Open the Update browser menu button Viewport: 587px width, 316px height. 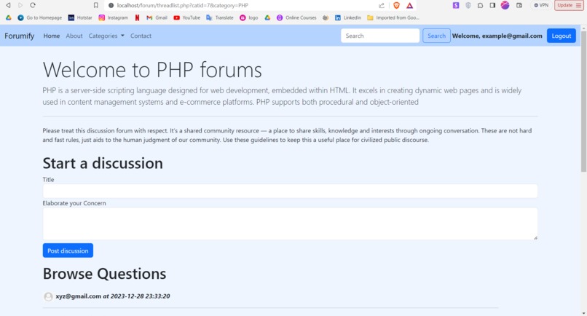pos(569,5)
